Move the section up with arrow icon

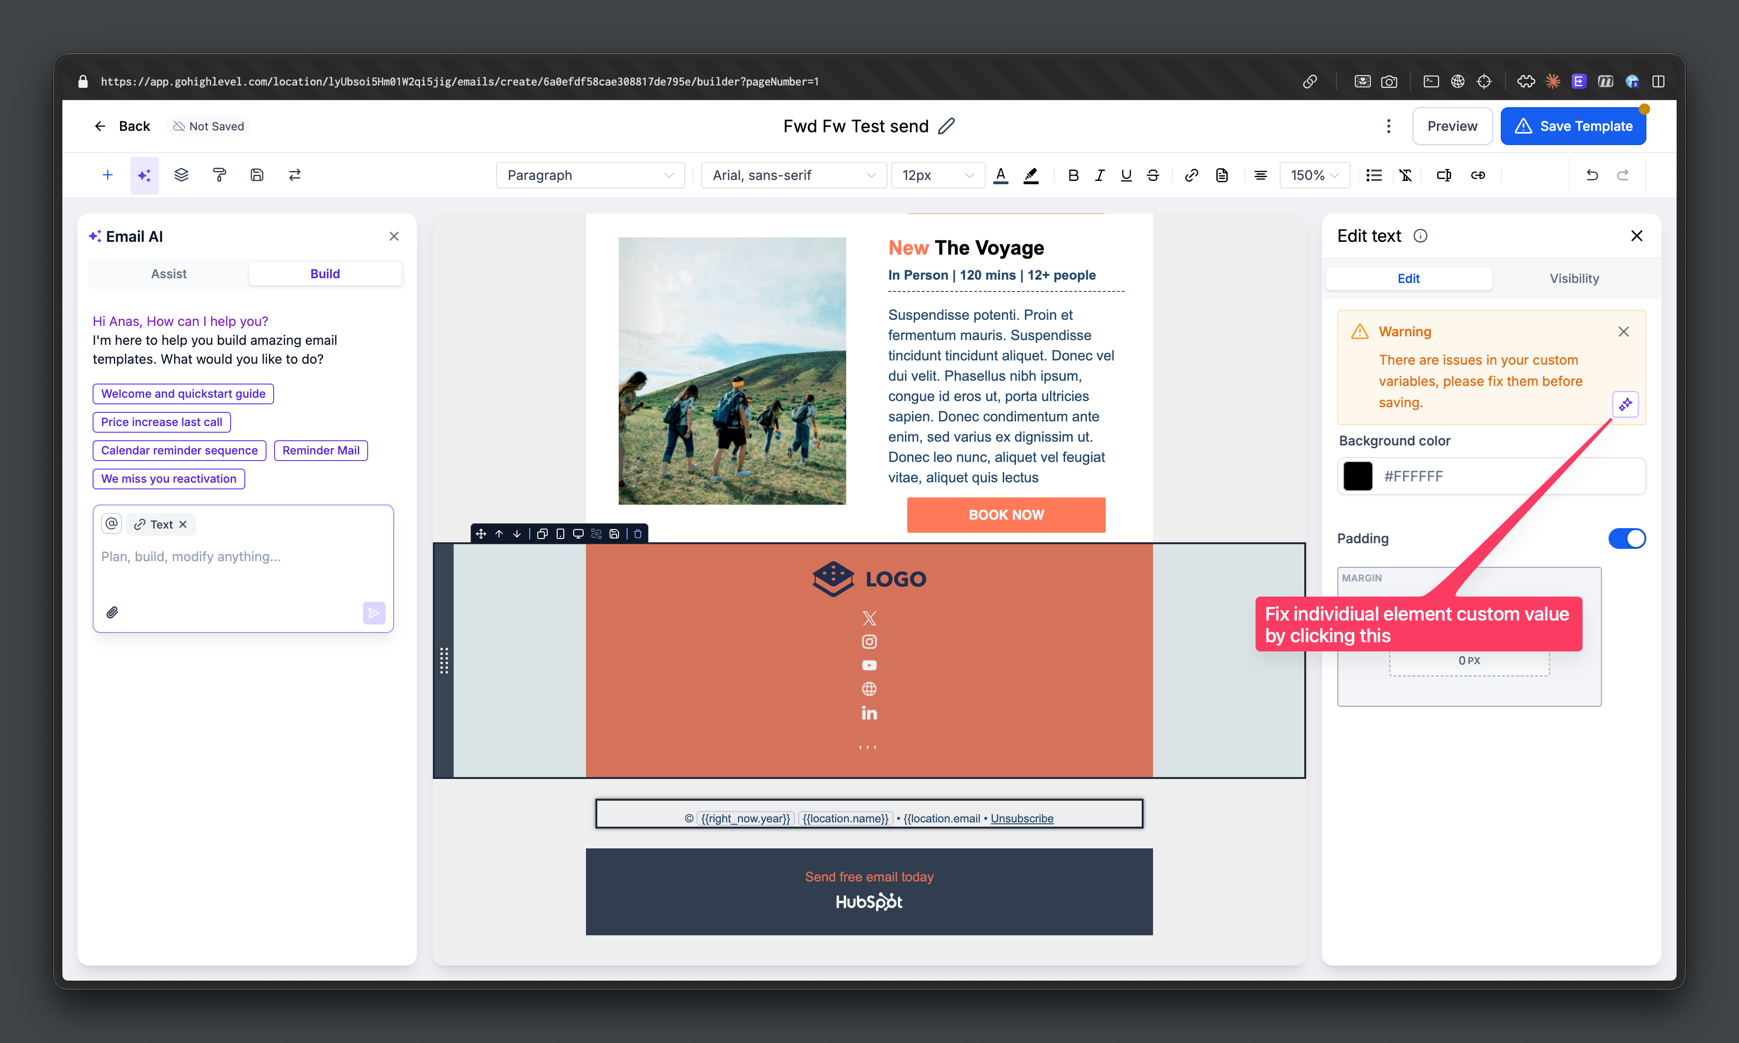coord(499,533)
